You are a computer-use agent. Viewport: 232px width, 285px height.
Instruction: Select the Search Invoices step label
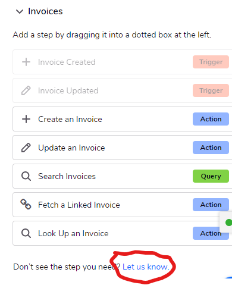[67, 176]
